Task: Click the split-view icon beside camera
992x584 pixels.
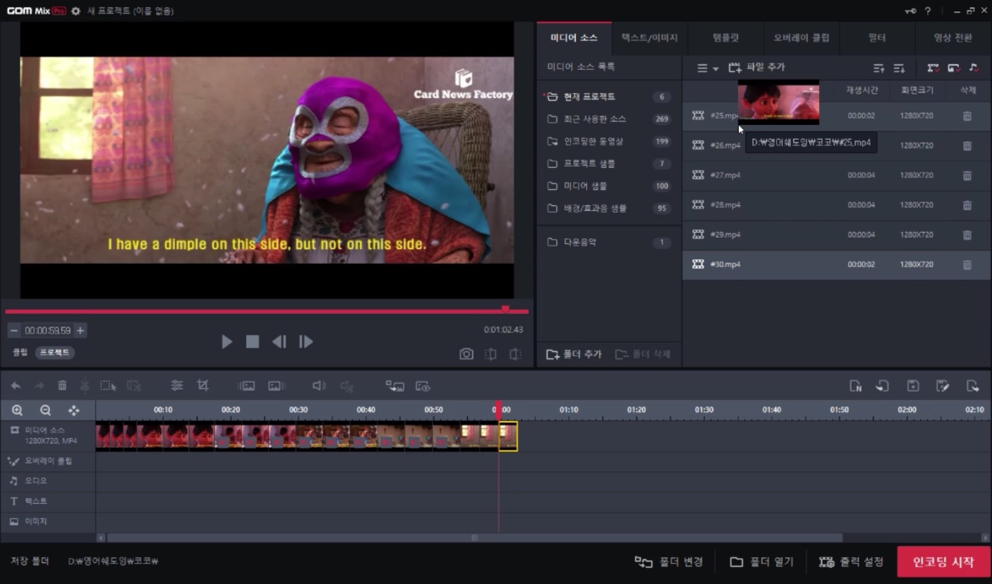Action: [x=491, y=354]
